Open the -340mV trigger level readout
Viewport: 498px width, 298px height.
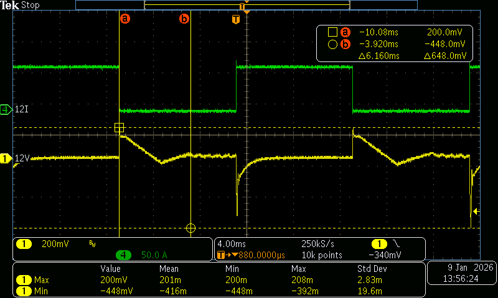(385, 255)
